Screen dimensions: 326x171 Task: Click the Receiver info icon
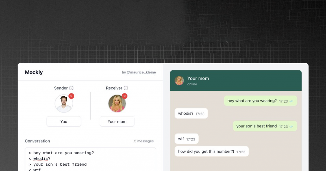click(x=126, y=88)
